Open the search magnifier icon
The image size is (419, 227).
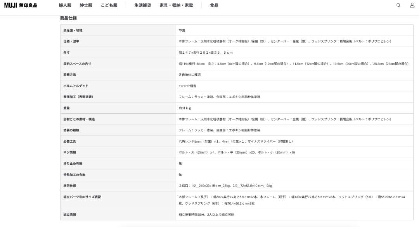tap(398, 5)
